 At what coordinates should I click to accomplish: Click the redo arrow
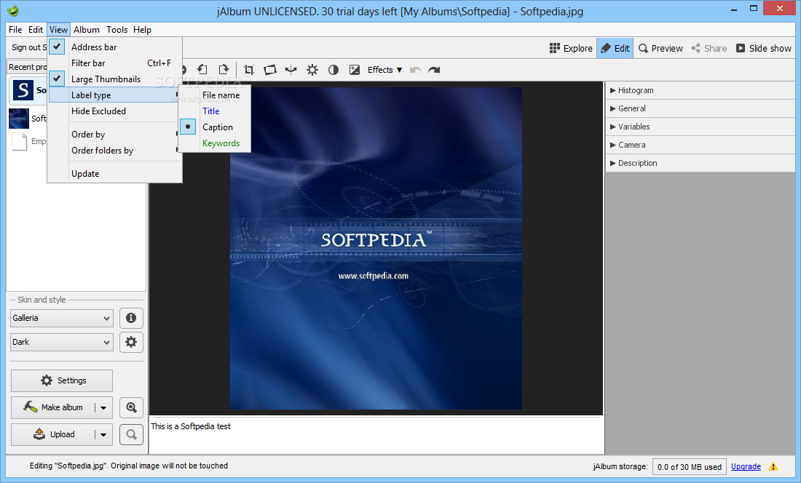pyautogui.click(x=434, y=70)
